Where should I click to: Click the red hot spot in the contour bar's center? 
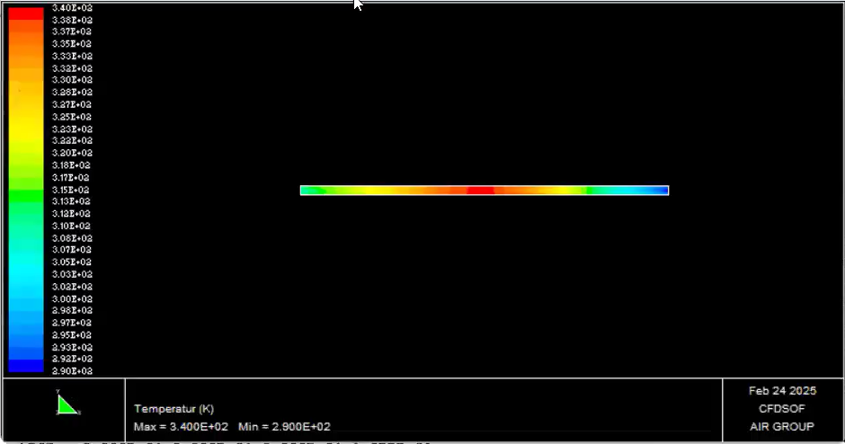point(480,191)
